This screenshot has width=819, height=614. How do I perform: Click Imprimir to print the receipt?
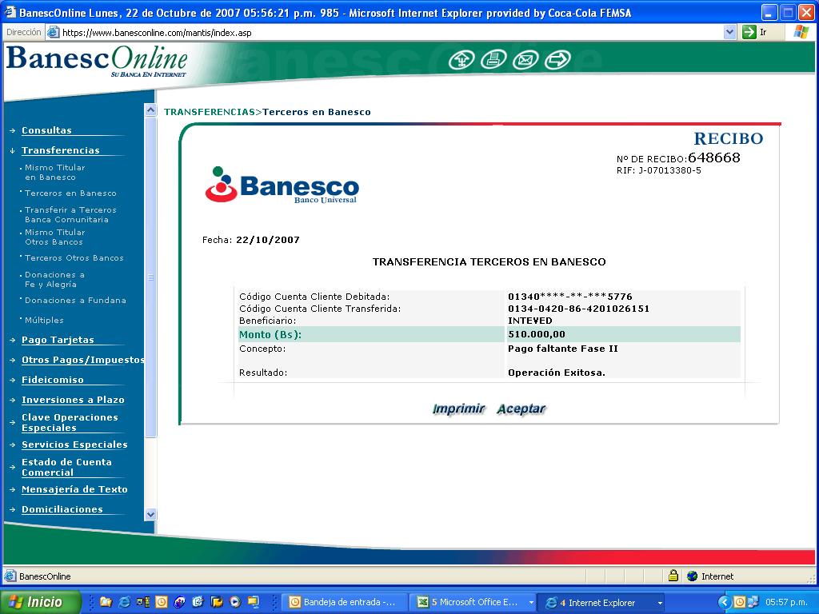[x=458, y=409]
